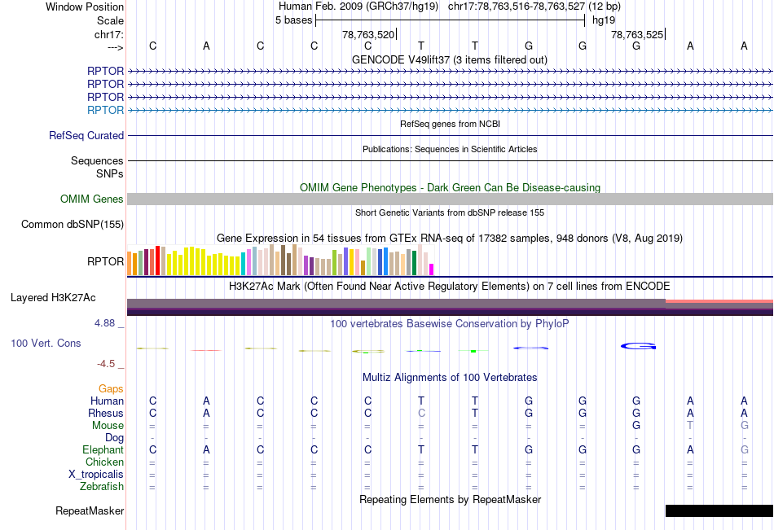Select the Chicken species label
774x530 pixels.
[x=104, y=462]
